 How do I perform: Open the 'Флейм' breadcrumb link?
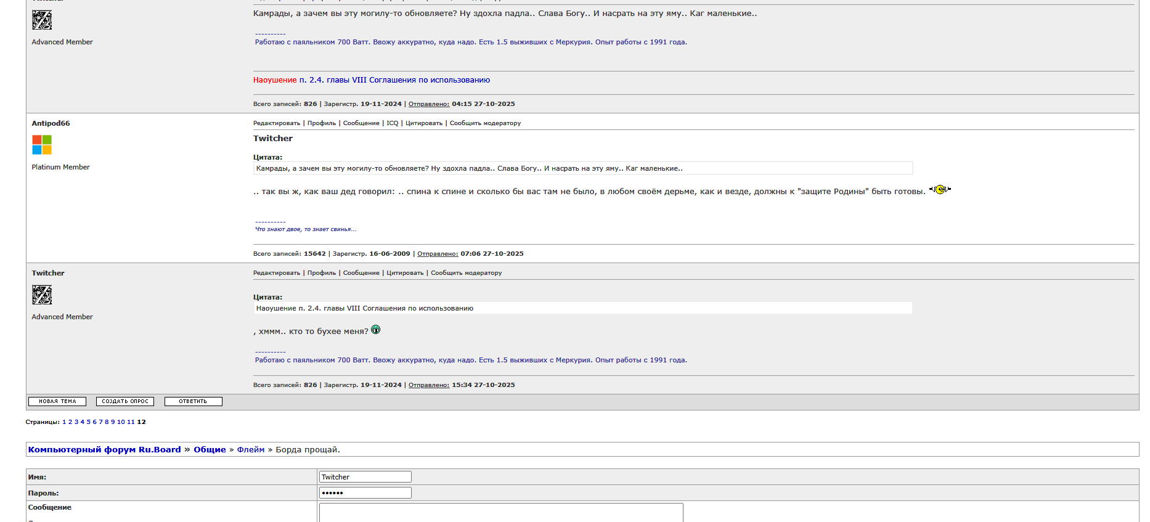[x=250, y=450]
